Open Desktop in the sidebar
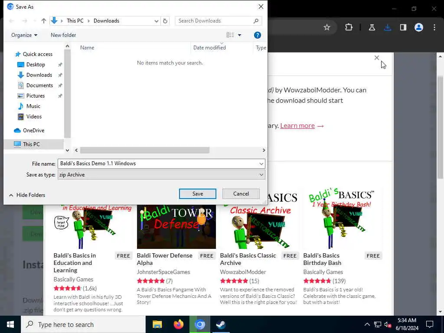 point(36,65)
